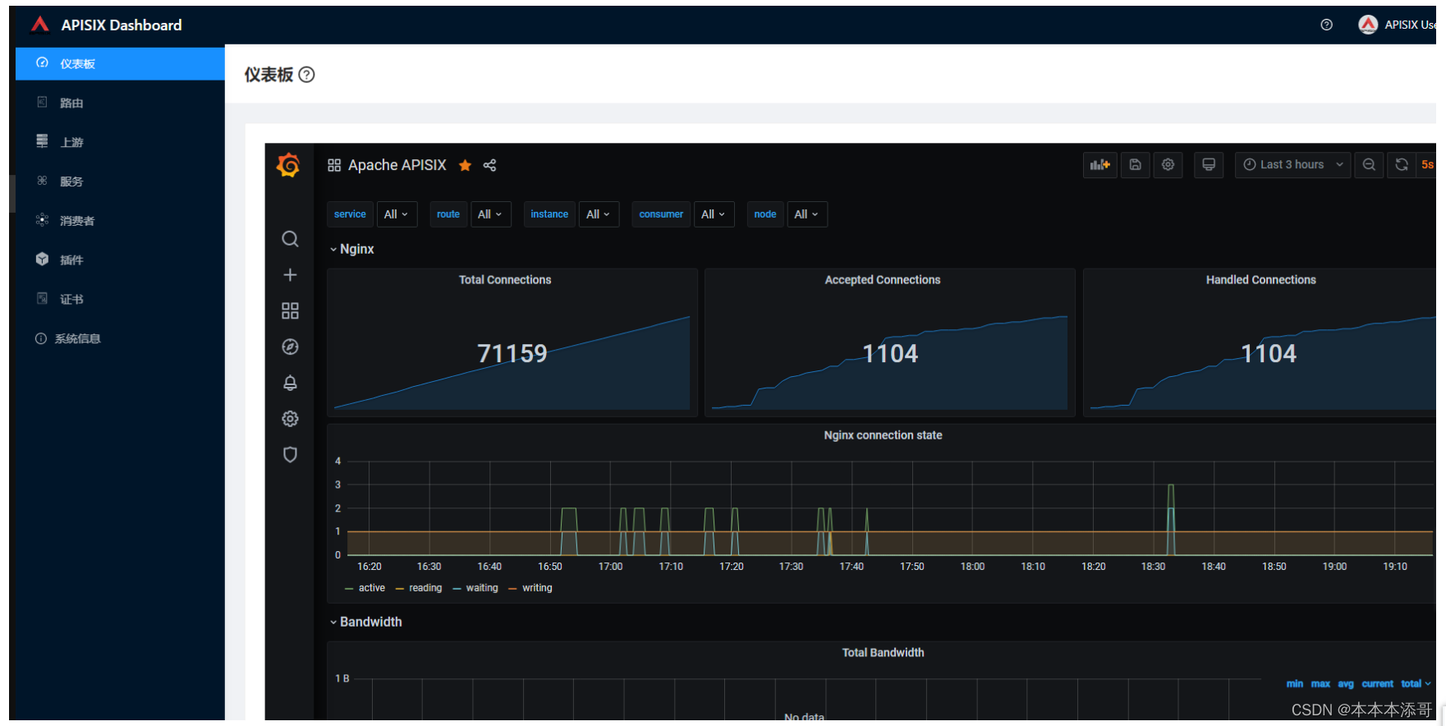Sort legend by current column

[1377, 684]
